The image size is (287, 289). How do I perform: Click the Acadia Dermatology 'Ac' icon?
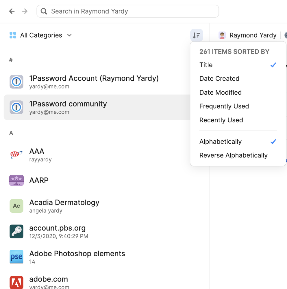tap(16, 206)
